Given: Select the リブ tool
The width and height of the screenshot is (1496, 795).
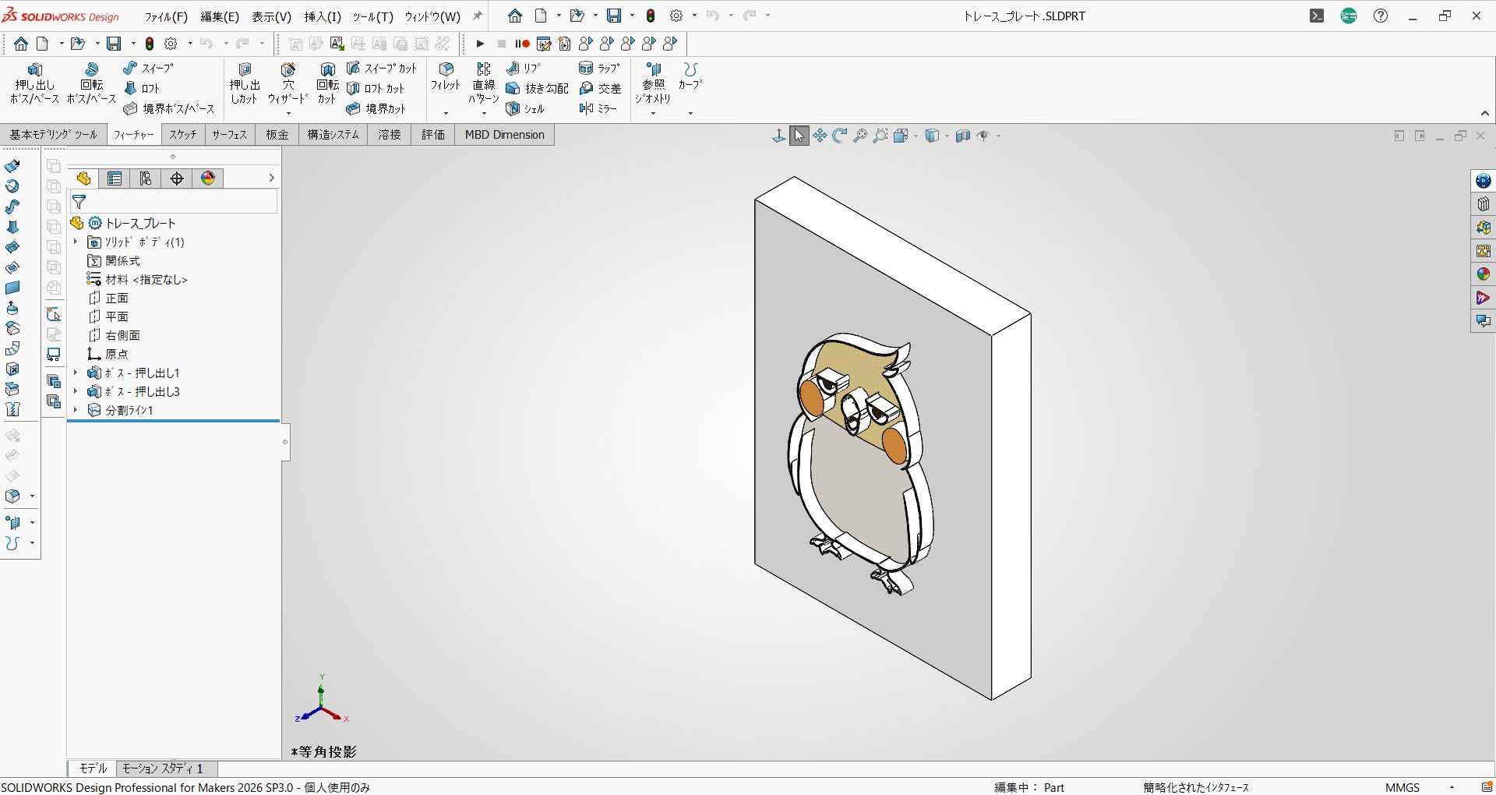Looking at the screenshot, I should 523,69.
